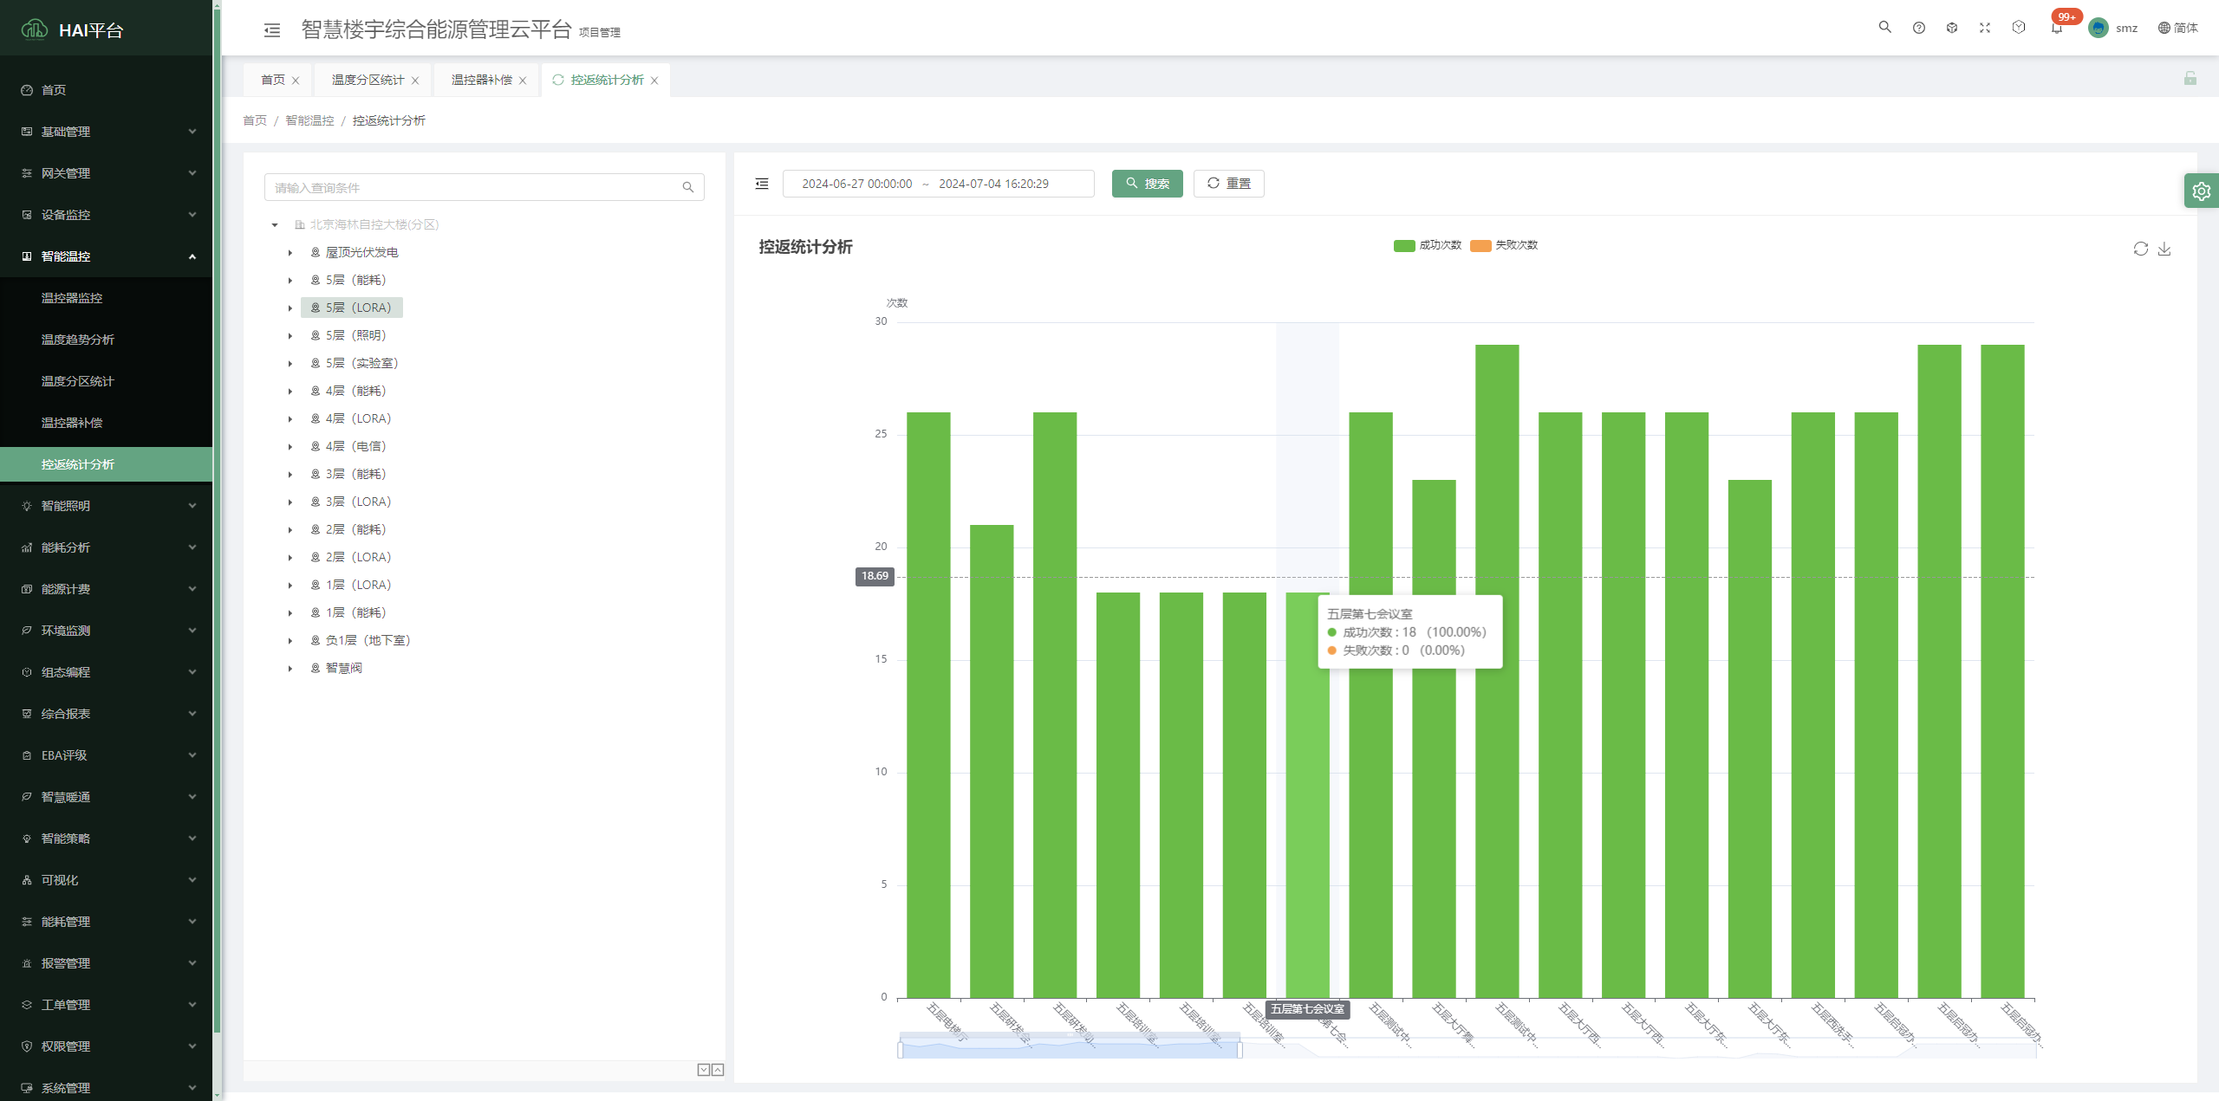Click the tree search magnifier icon
Viewport: 2219px width, 1101px height.
click(x=687, y=187)
